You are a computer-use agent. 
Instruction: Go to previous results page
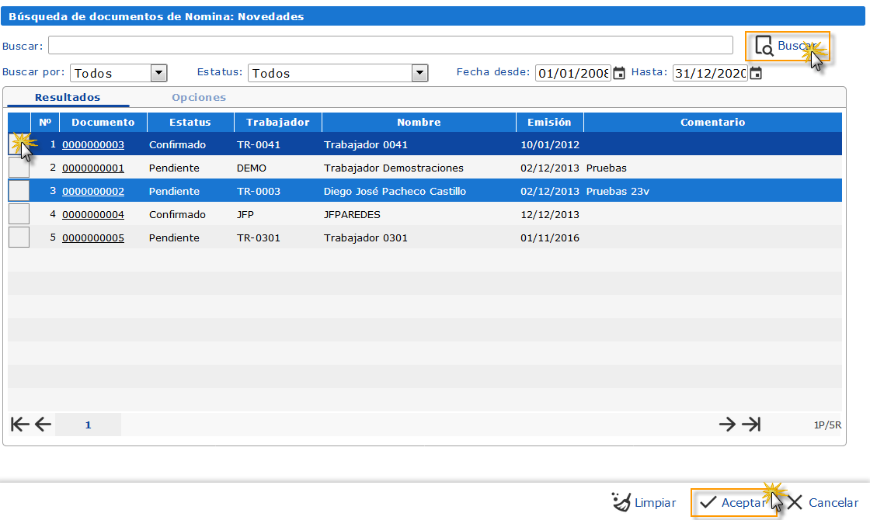pos(43,424)
